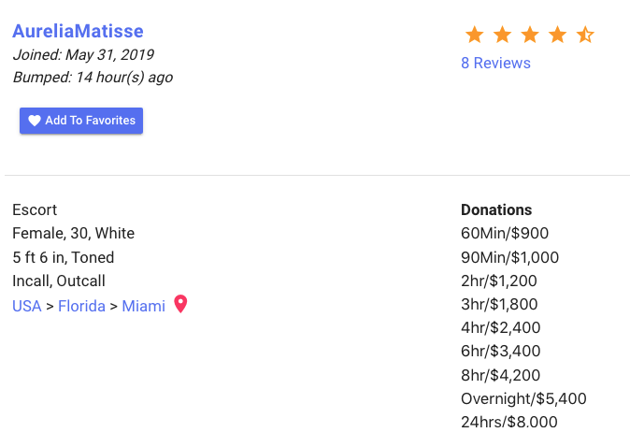The height and width of the screenshot is (447, 630).
Task: Click the first orange rating star
Action: (x=475, y=35)
